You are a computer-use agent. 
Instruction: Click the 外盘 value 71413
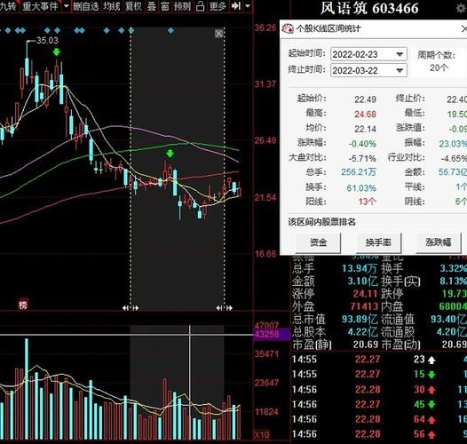click(x=364, y=306)
